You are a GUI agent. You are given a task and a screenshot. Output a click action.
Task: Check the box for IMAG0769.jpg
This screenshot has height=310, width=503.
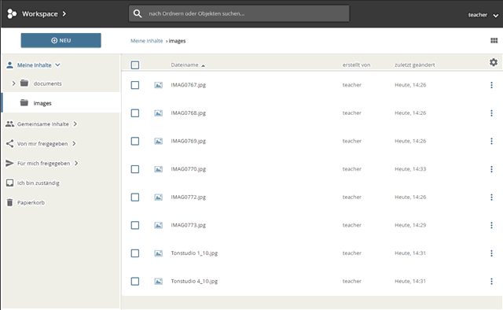point(135,141)
